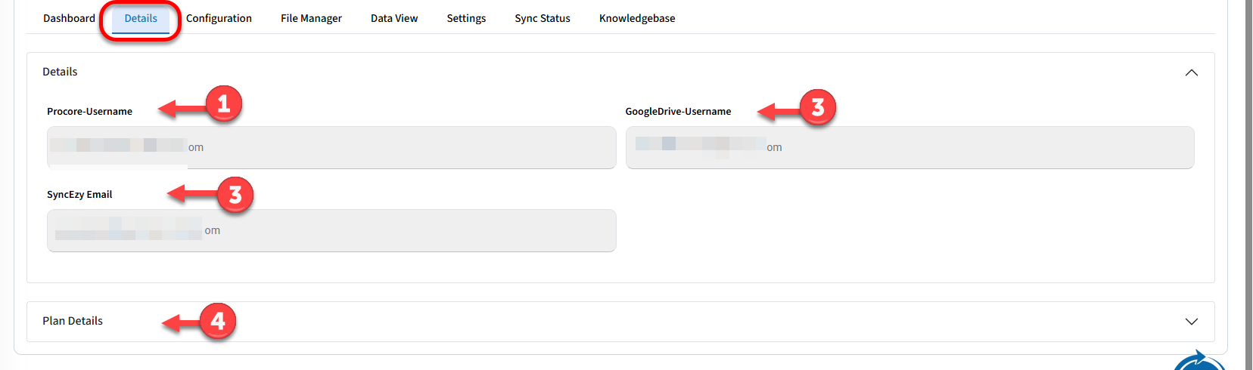This screenshot has height=370, width=1253.
Task: Click the GoogleDrive-Username field label
Action: tap(678, 111)
